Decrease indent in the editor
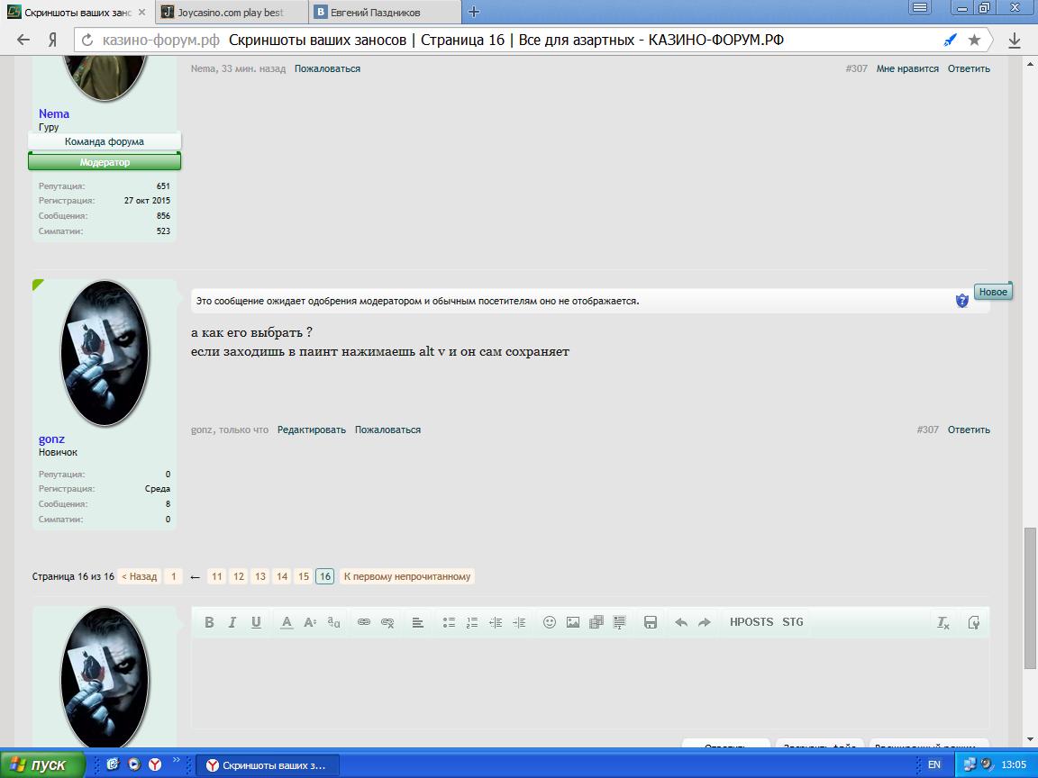The image size is (1038, 778). tap(496, 622)
